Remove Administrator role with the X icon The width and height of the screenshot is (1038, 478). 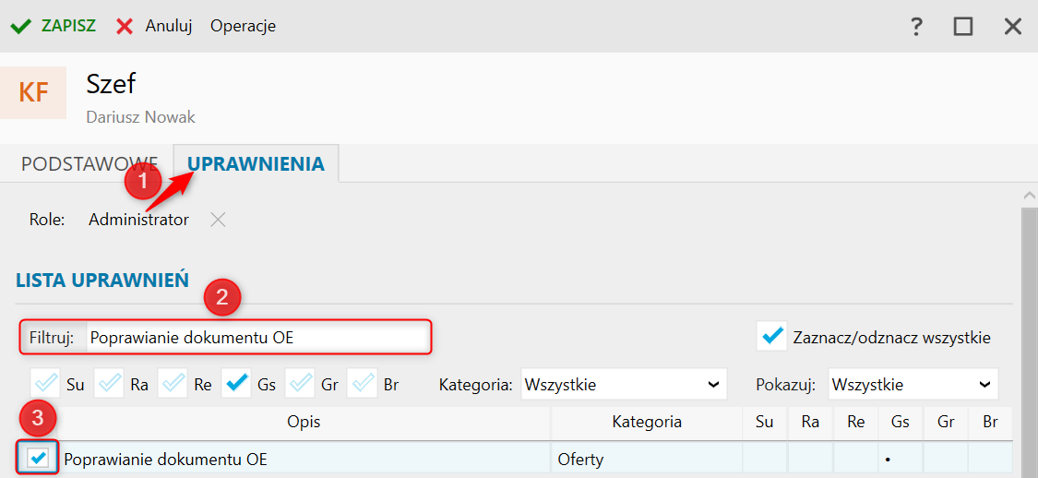[x=218, y=220]
